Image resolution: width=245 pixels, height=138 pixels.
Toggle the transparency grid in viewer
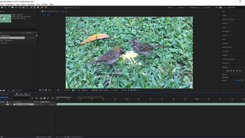pos(96,90)
